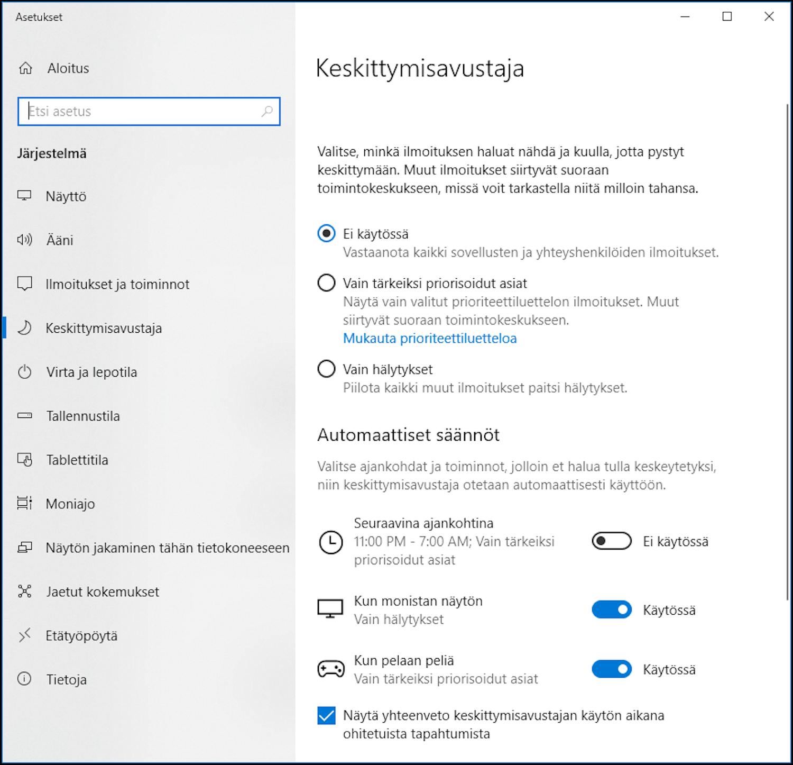The height and width of the screenshot is (765, 793).
Task: Click the Etätyöpöytä remote desktop icon
Action: pyautogui.click(x=25, y=636)
